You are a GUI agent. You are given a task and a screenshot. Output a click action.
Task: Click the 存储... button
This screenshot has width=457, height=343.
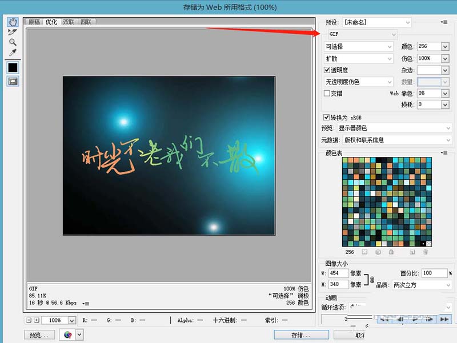(302, 335)
